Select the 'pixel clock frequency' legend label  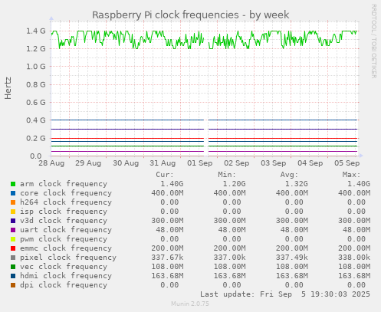[x=68, y=258]
